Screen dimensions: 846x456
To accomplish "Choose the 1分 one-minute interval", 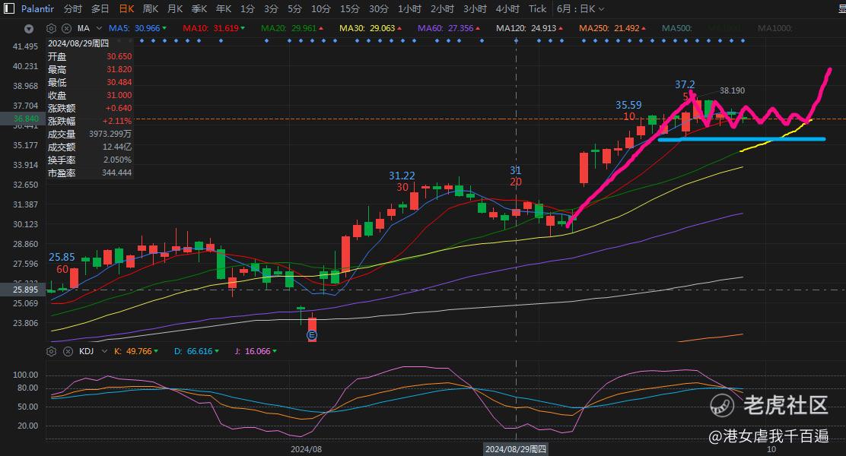I will pyautogui.click(x=247, y=8).
